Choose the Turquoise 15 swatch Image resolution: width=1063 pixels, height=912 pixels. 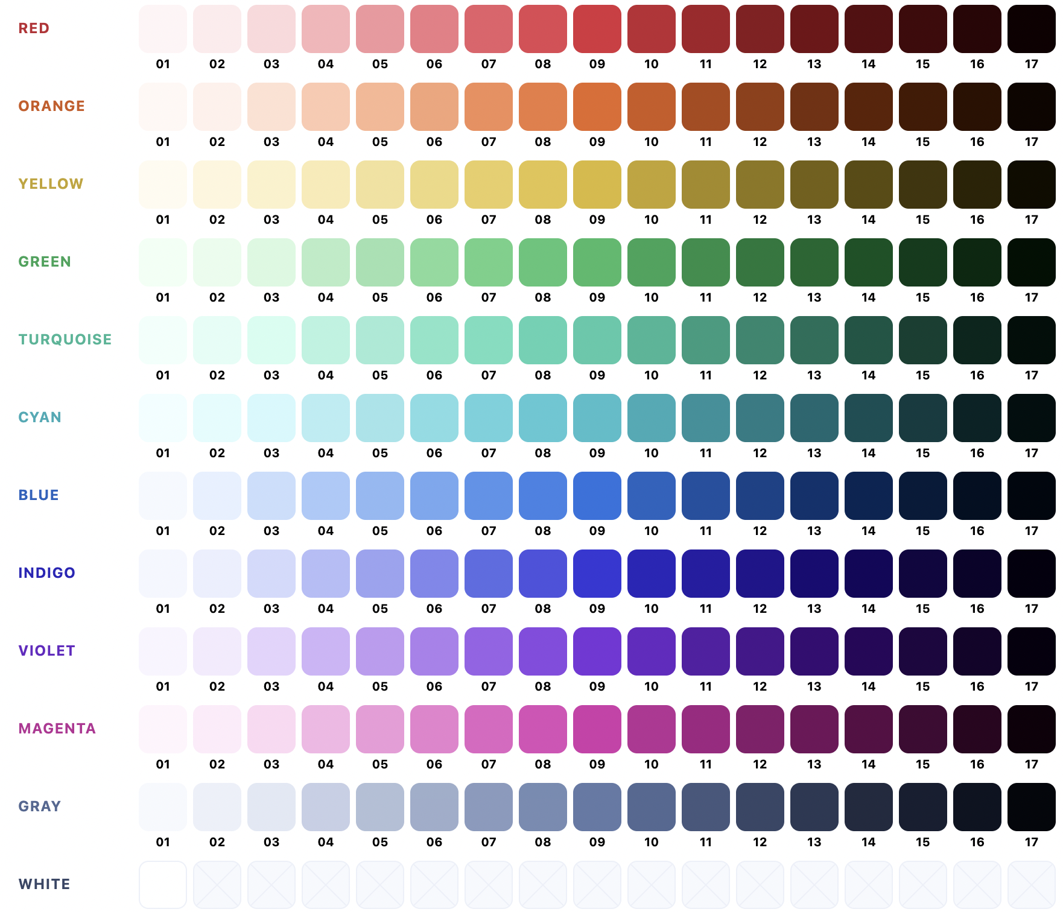pyautogui.click(x=923, y=340)
